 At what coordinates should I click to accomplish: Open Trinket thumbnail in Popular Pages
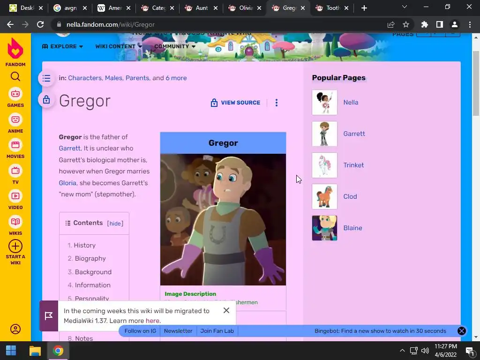tap(324, 165)
